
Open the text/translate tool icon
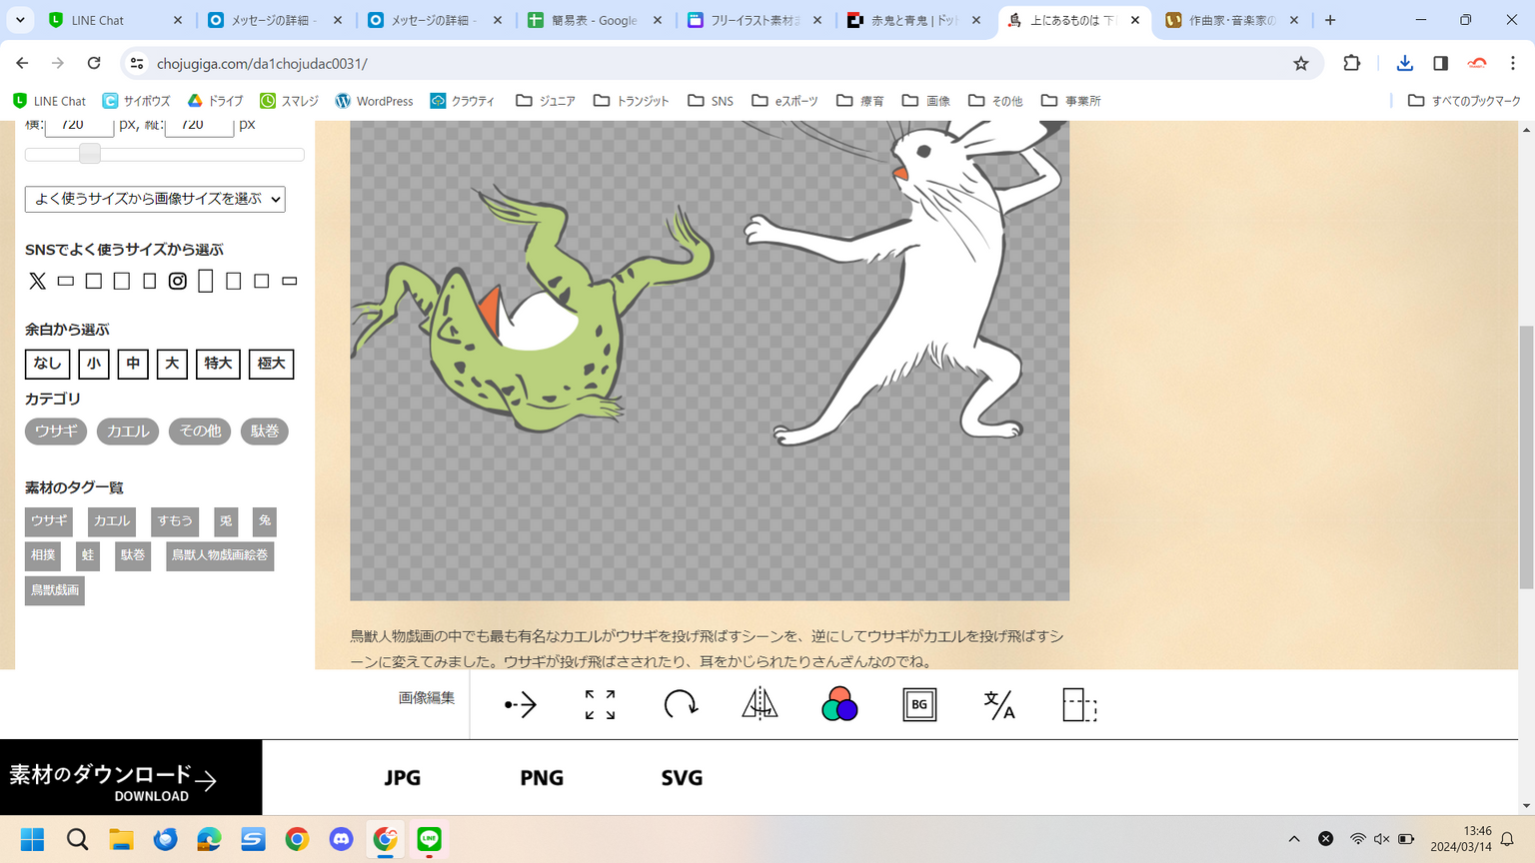999,705
